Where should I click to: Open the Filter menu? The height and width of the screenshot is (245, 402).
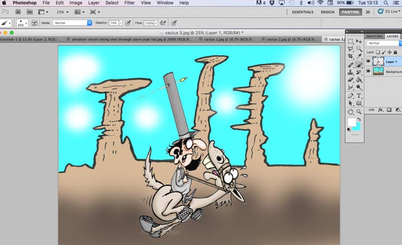(x=130, y=3)
